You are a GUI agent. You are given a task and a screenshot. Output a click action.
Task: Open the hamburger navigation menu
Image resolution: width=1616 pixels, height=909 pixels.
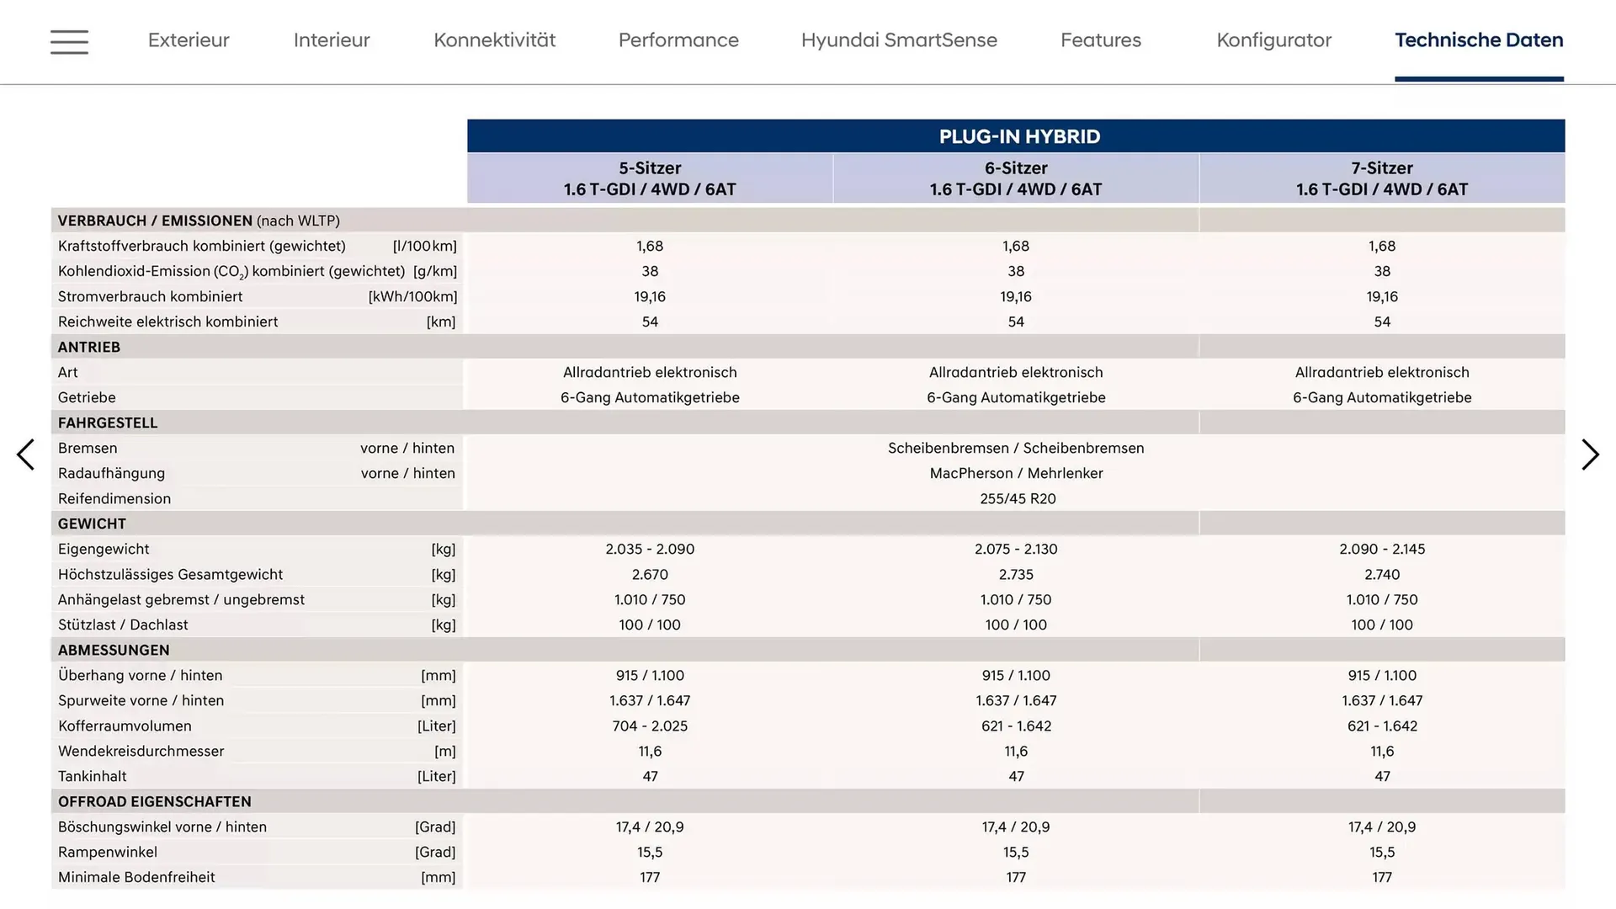tap(69, 41)
